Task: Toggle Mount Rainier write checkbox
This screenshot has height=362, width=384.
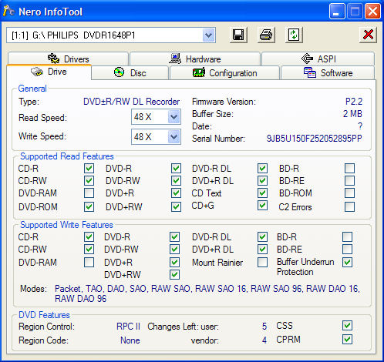Action: point(262,263)
